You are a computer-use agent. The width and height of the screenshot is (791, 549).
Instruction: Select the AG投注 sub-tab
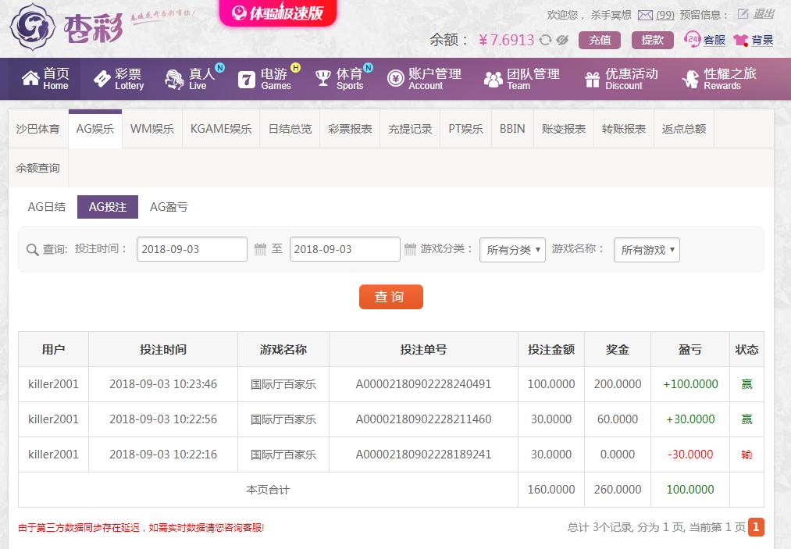[108, 207]
